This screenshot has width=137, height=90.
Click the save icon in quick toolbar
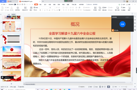coord(18,4)
